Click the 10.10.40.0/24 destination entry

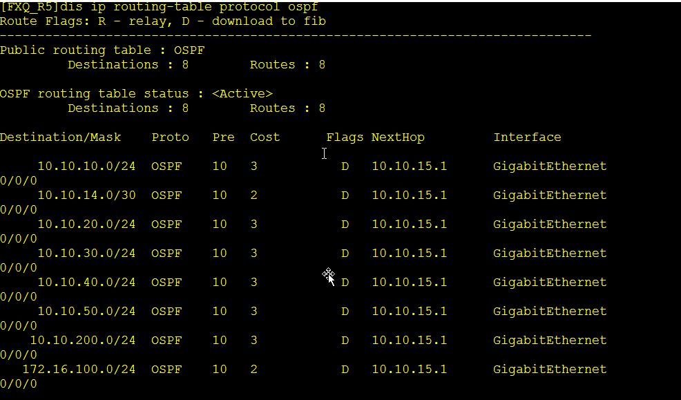(87, 283)
